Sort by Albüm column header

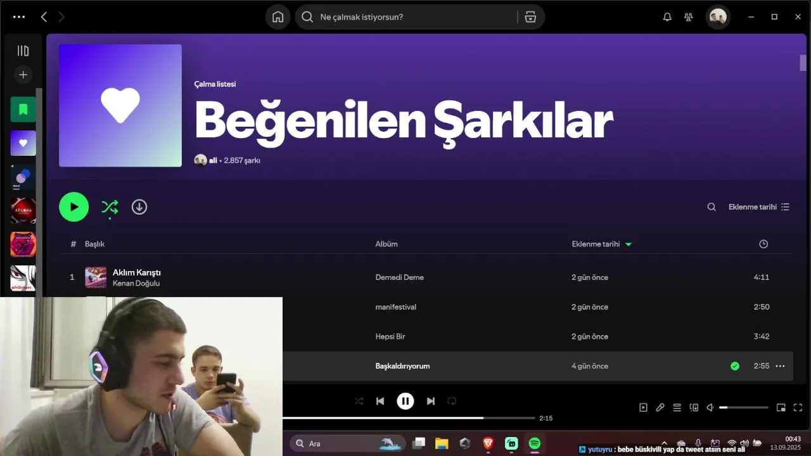pos(386,244)
